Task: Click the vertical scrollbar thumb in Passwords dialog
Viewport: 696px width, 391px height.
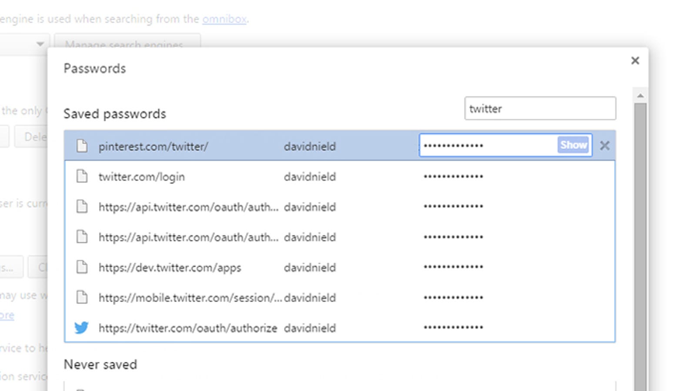Action: point(640,247)
